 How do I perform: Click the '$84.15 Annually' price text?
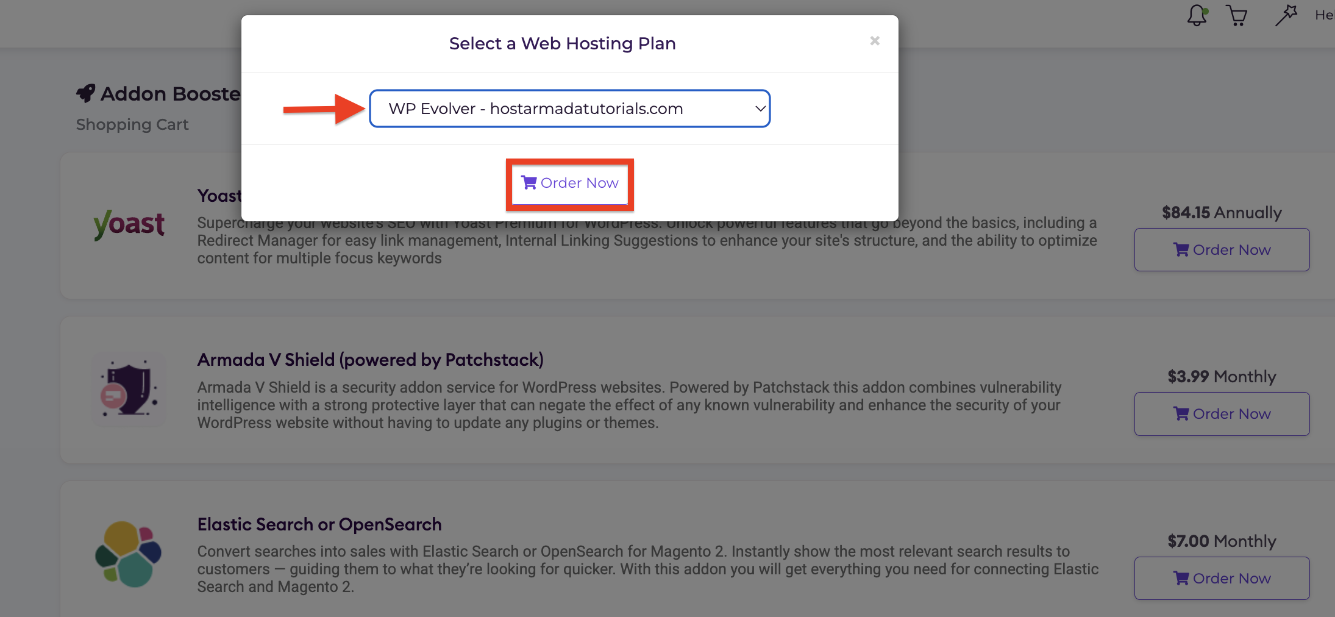click(x=1222, y=212)
